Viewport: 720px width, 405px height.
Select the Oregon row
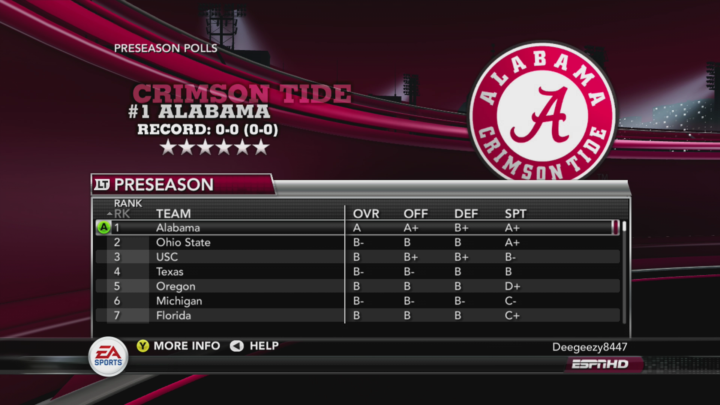pyautogui.click(x=358, y=286)
